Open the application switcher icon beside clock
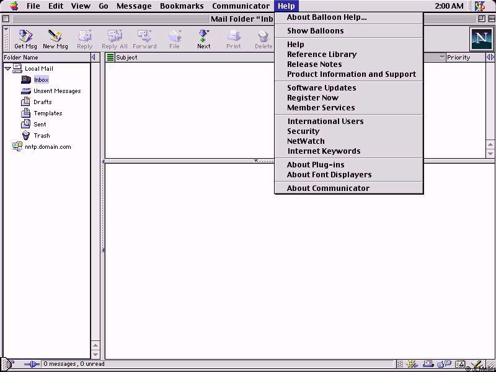The image size is (496, 372). (479, 6)
